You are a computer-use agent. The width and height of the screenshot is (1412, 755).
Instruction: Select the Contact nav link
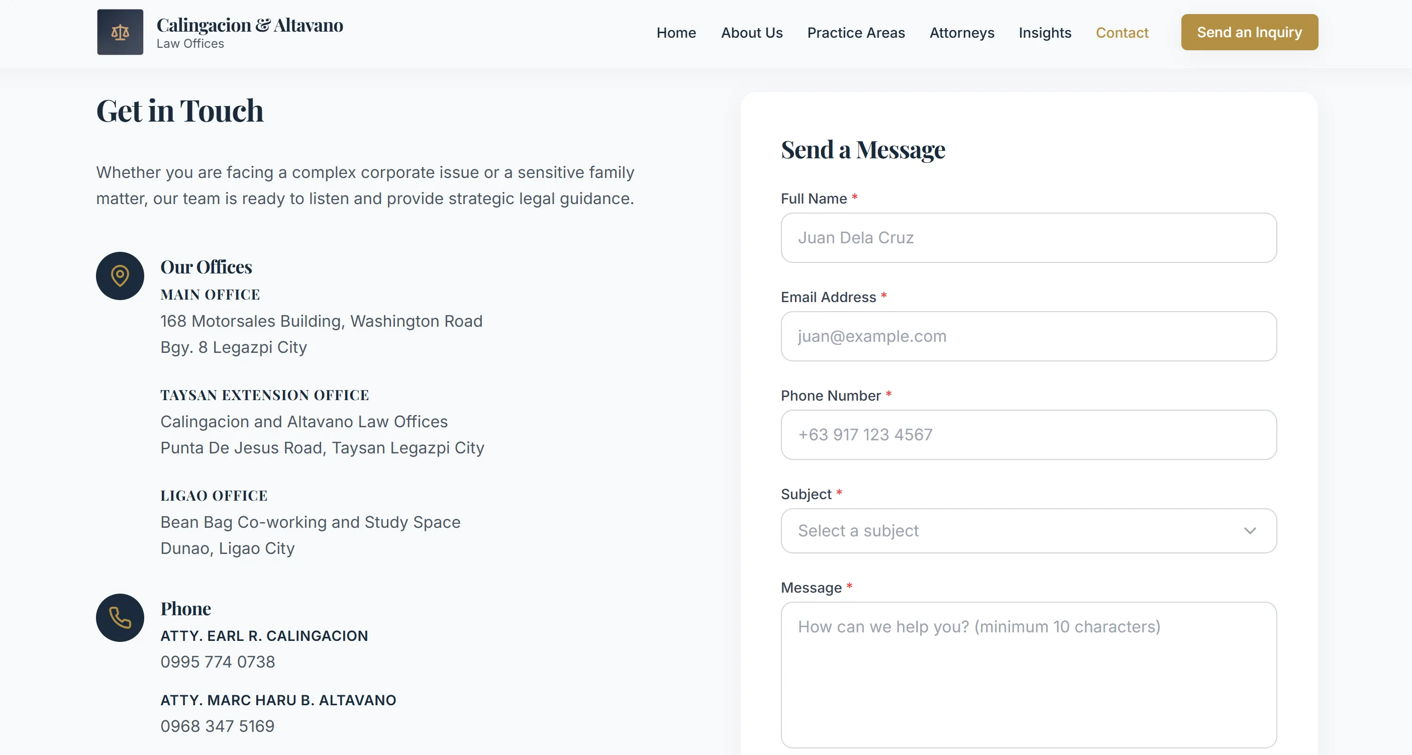coord(1122,33)
